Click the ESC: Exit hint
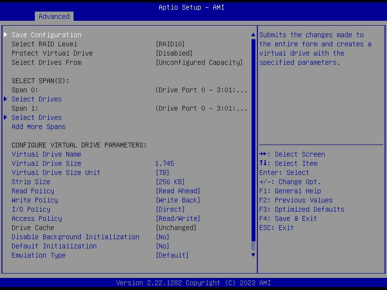 (x=276, y=228)
